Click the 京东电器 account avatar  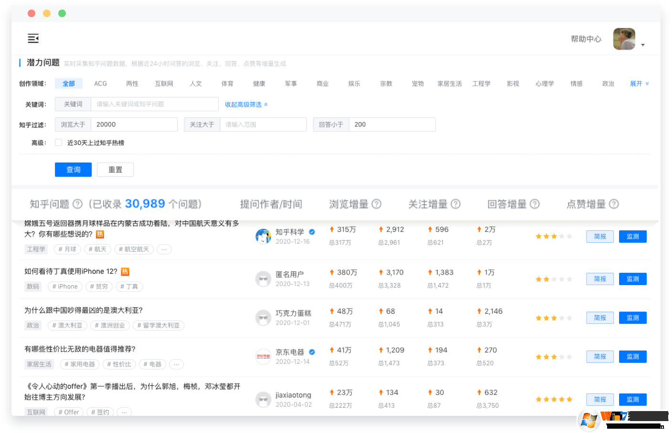(263, 356)
